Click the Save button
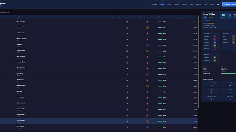Image resolution: width=236 pixels, height=132 pixels. coord(218,5)
